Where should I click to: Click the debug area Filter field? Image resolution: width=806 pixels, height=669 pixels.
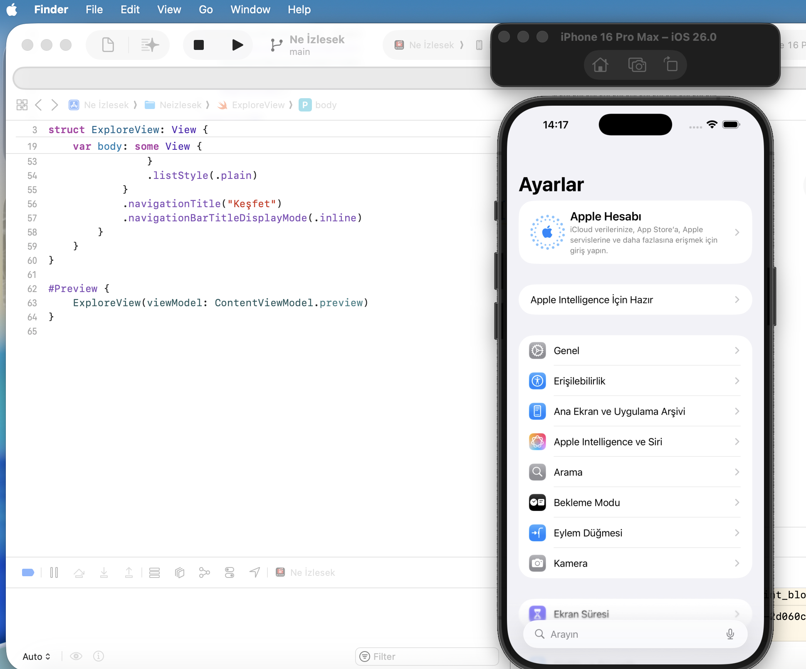(427, 656)
